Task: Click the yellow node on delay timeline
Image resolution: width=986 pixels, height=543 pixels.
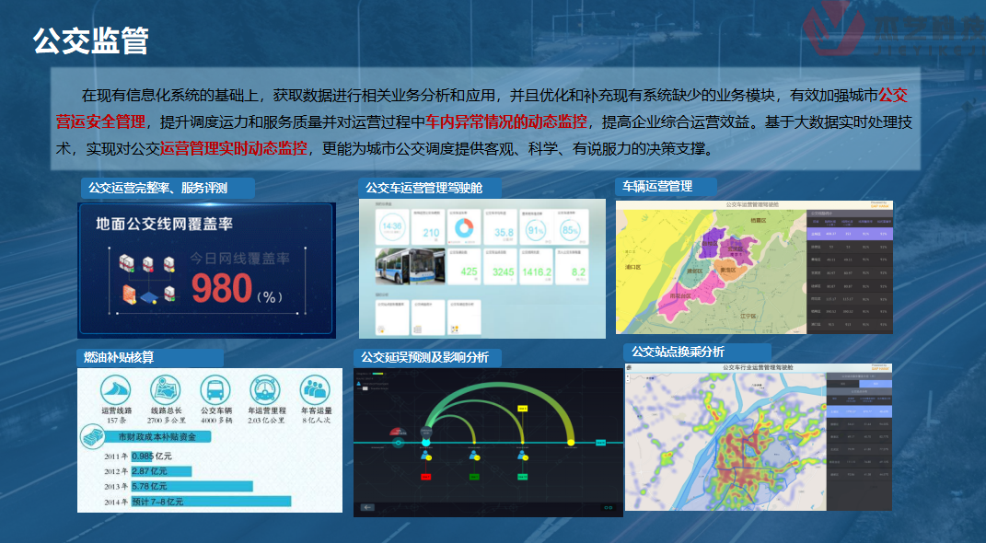Action: coord(571,443)
